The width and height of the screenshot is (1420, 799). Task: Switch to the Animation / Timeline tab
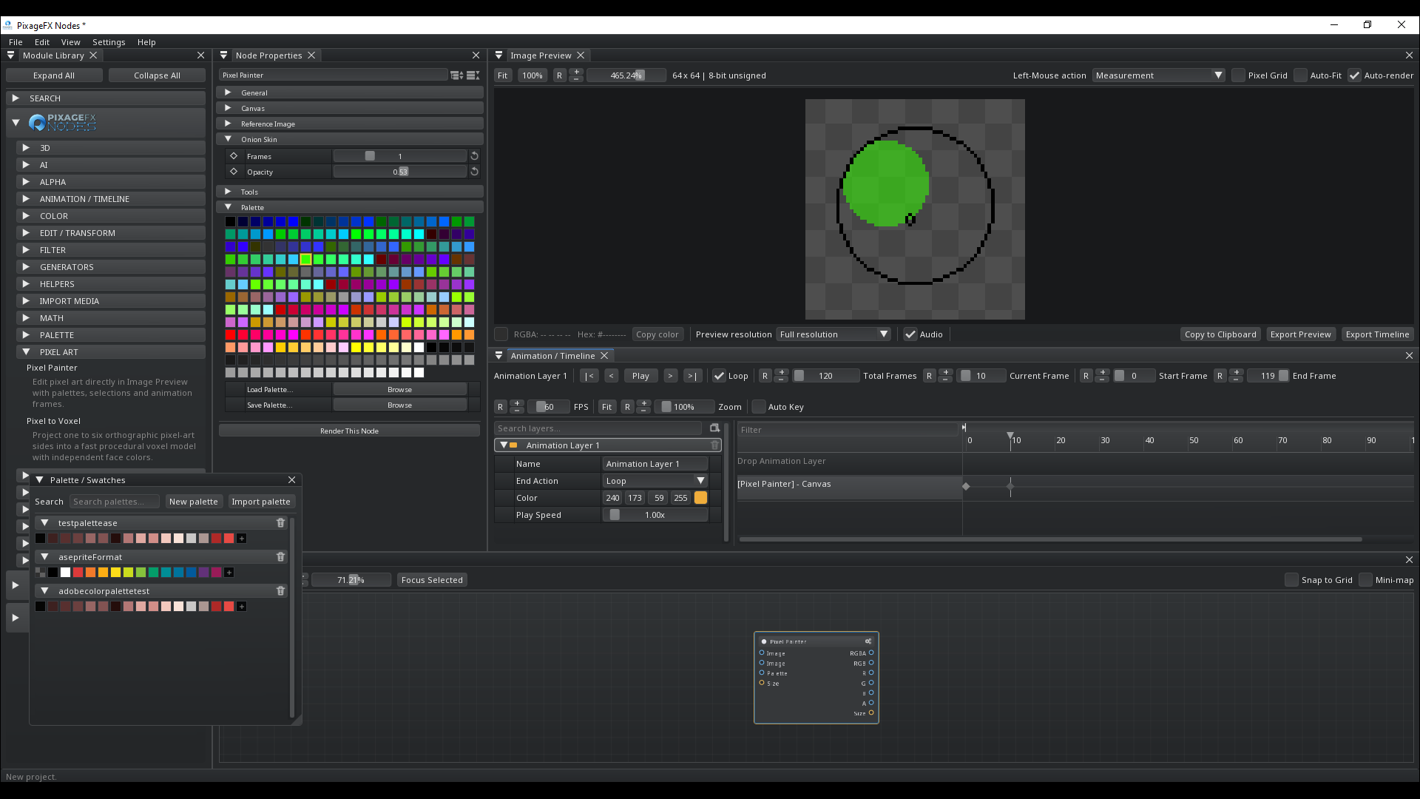pyautogui.click(x=552, y=356)
